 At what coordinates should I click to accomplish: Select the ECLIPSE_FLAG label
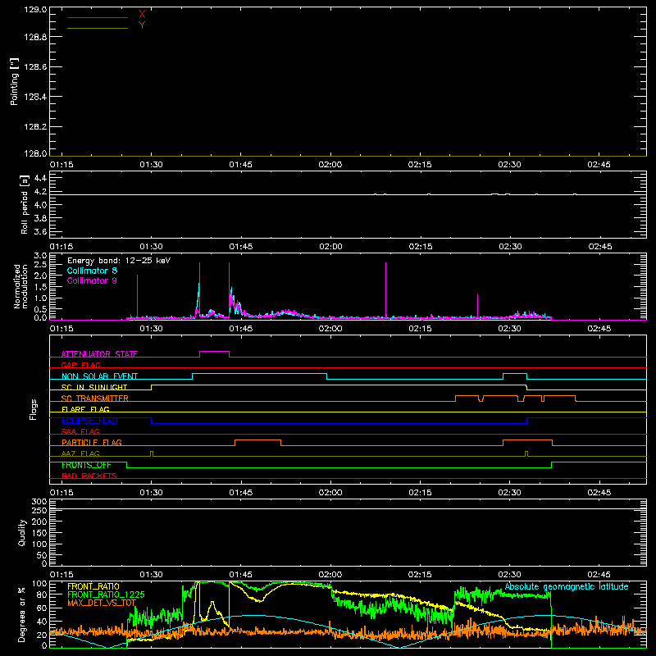pyautogui.click(x=89, y=421)
